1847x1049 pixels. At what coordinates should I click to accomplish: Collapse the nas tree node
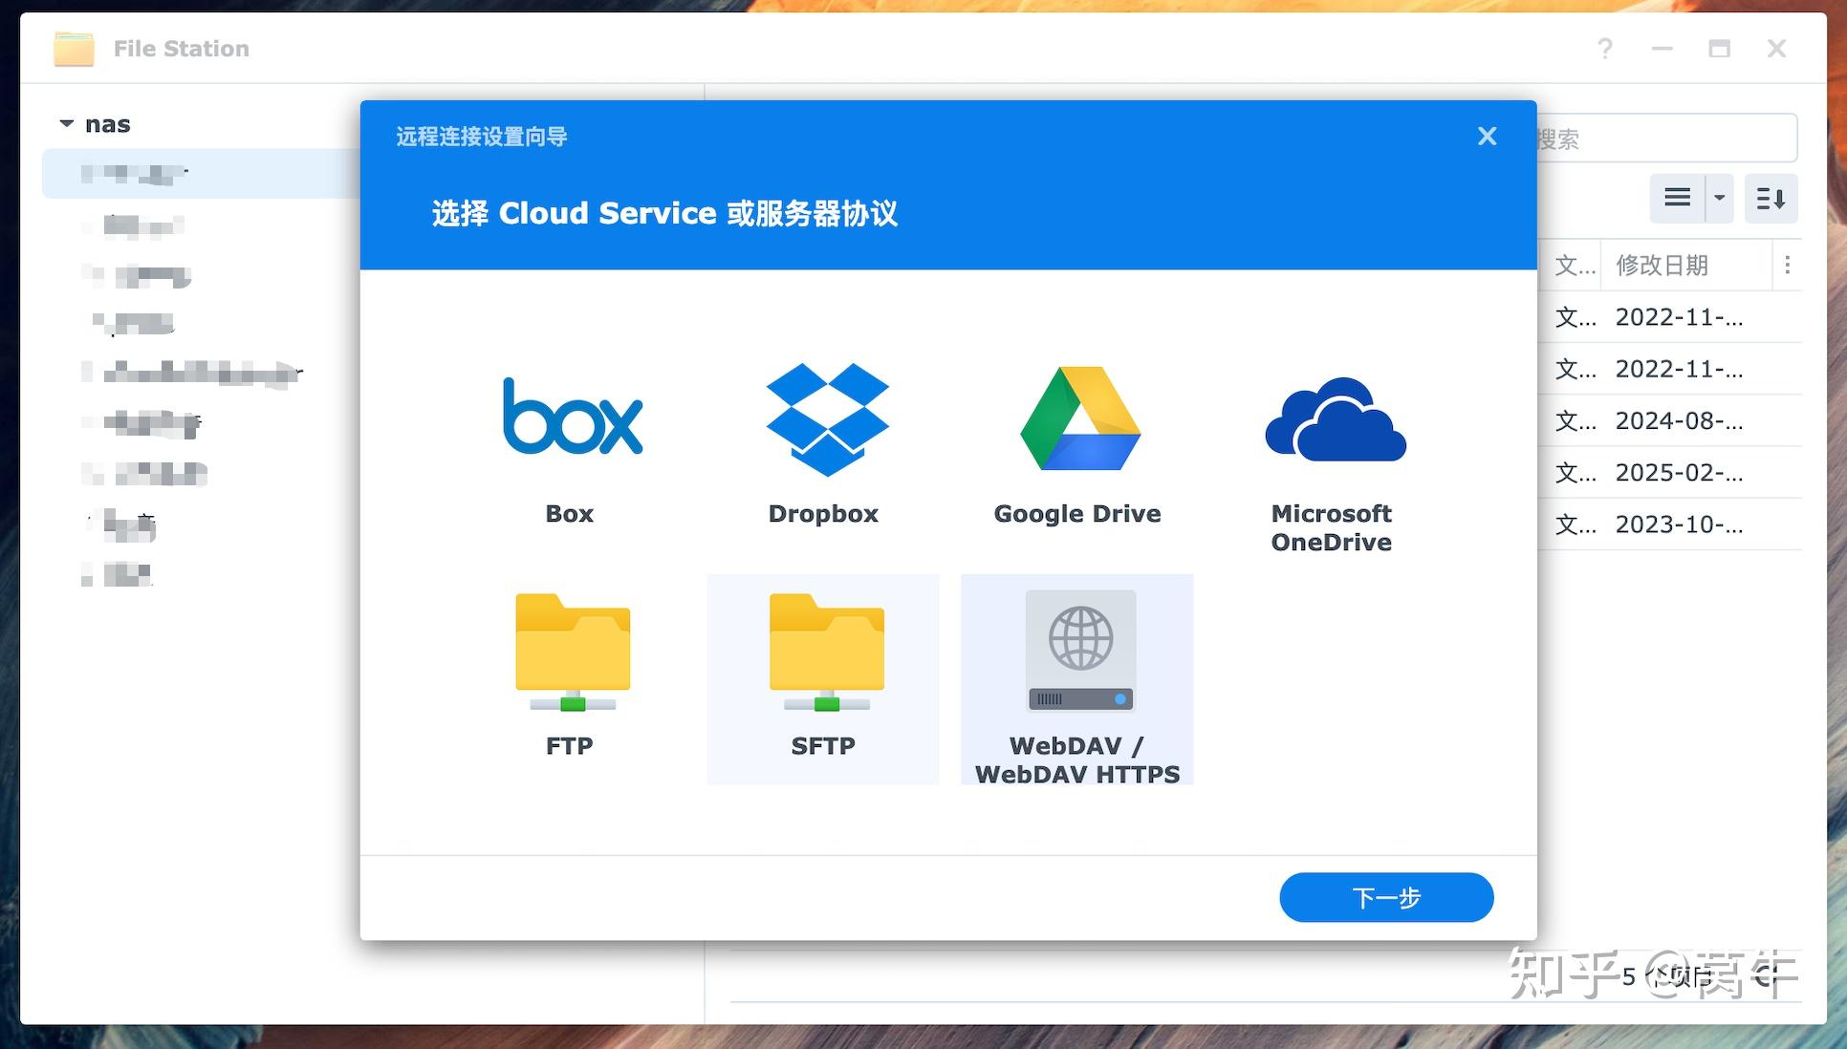pyautogui.click(x=66, y=123)
